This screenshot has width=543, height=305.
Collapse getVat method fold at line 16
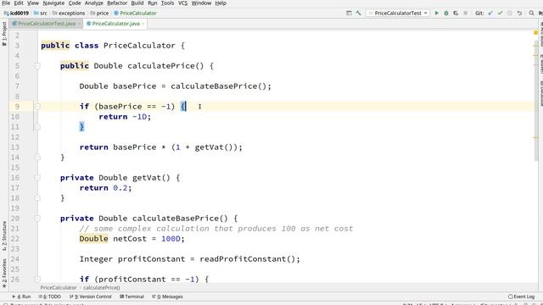[37, 178]
